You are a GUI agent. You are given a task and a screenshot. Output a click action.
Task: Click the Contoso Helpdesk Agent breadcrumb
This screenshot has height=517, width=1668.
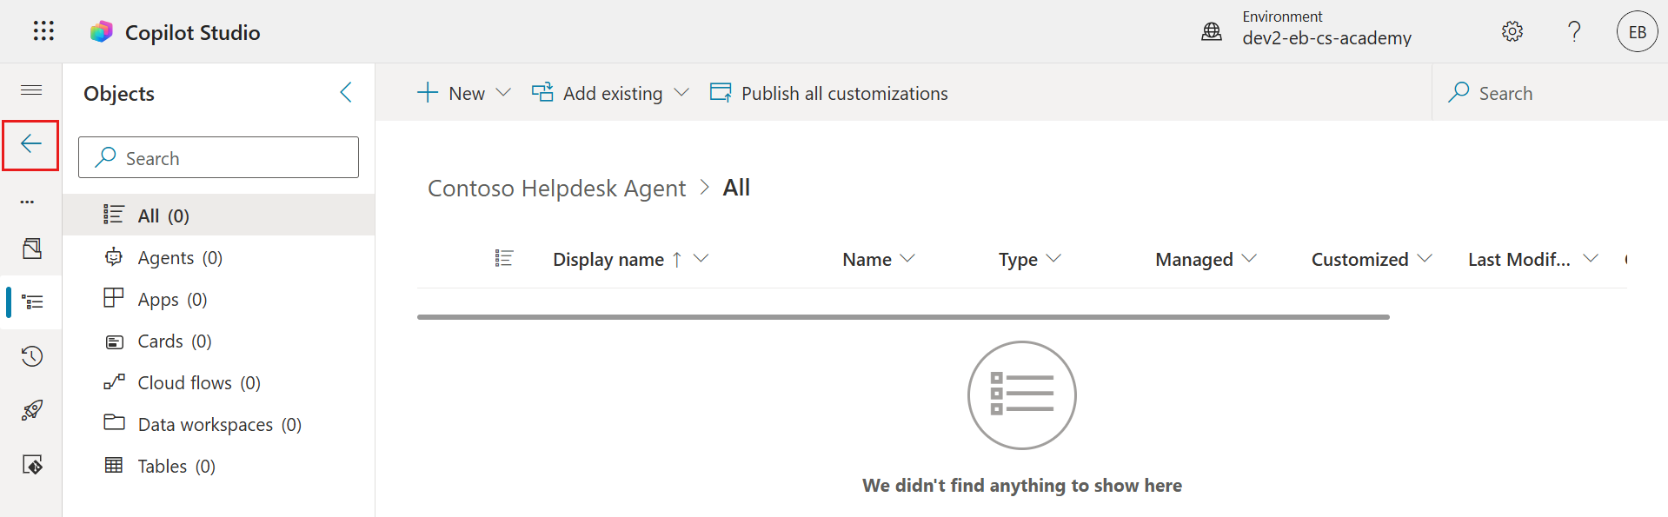556,189
